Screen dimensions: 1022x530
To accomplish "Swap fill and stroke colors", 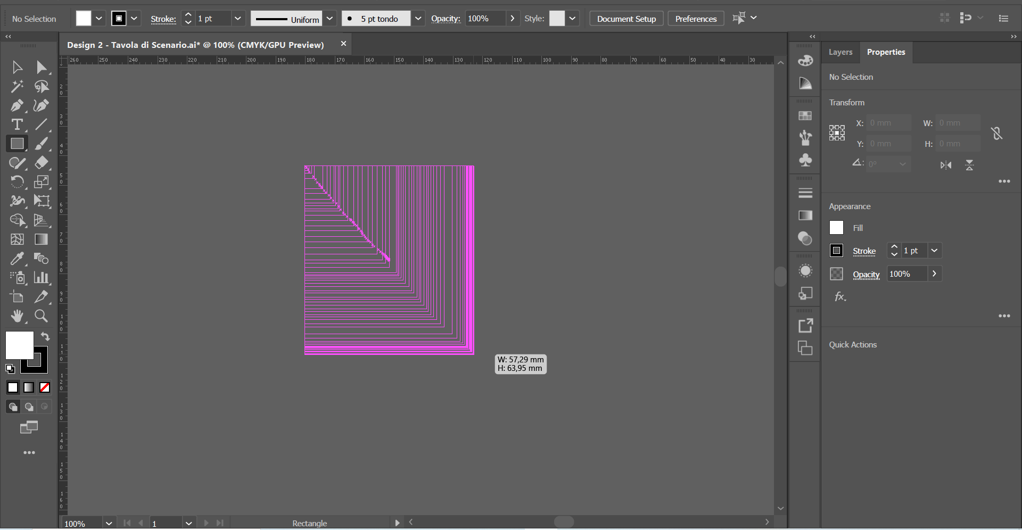I will tap(45, 336).
